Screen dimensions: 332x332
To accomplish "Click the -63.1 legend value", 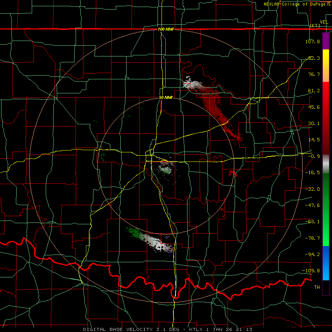I will tap(312, 221).
